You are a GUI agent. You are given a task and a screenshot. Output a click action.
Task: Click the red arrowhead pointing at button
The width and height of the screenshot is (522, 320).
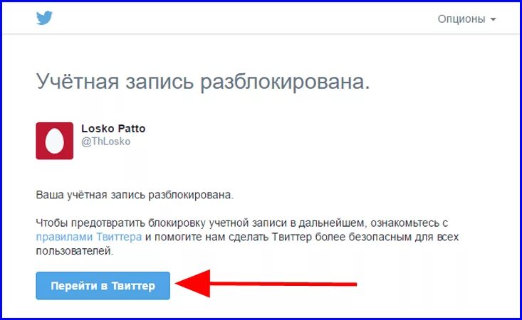tap(193, 284)
